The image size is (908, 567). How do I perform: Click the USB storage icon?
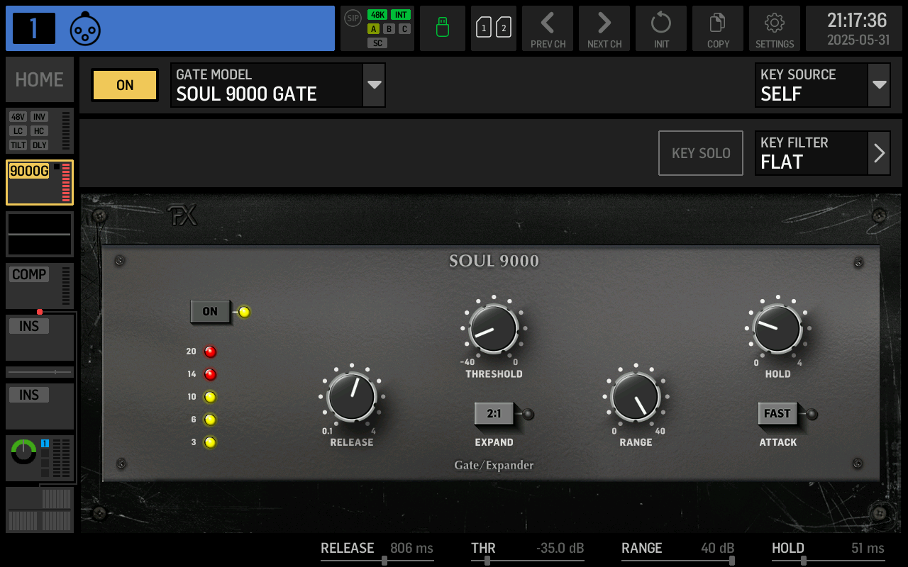point(443,28)
